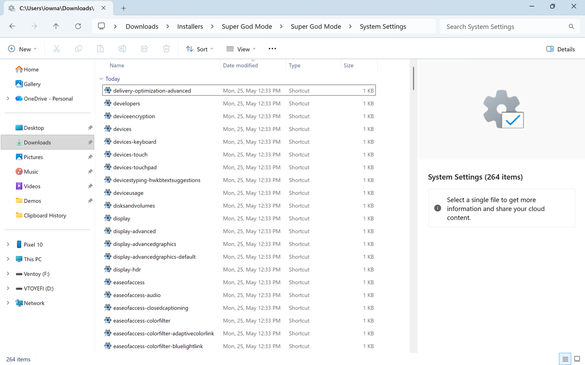585x365 pixels.
Task: Toggle the Details pane button
Action: click(561, 49)
